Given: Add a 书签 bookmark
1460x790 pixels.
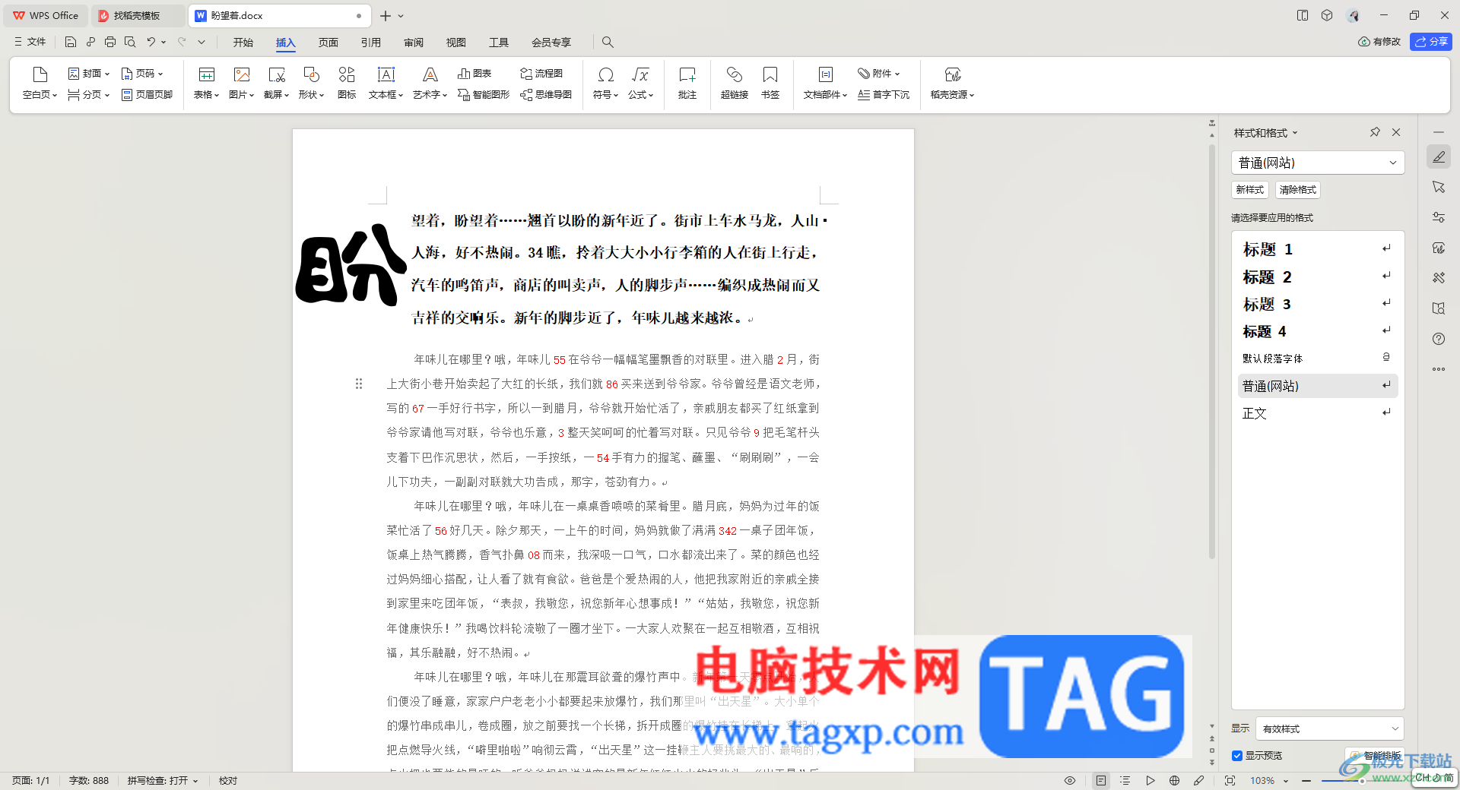Looking at the screenshot, I should point(770,83).
